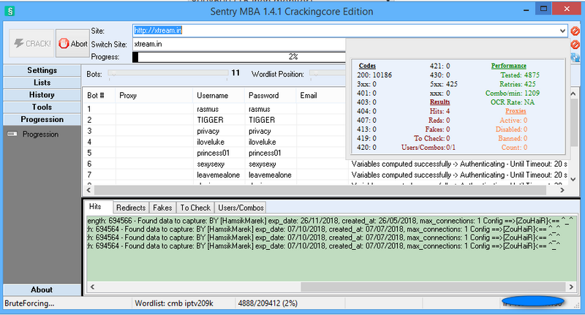The image size is (585, 315).
Task: Click the '4888/209412 (2%)' status entry
Action: pyautogui.click(x=268, y=303)
